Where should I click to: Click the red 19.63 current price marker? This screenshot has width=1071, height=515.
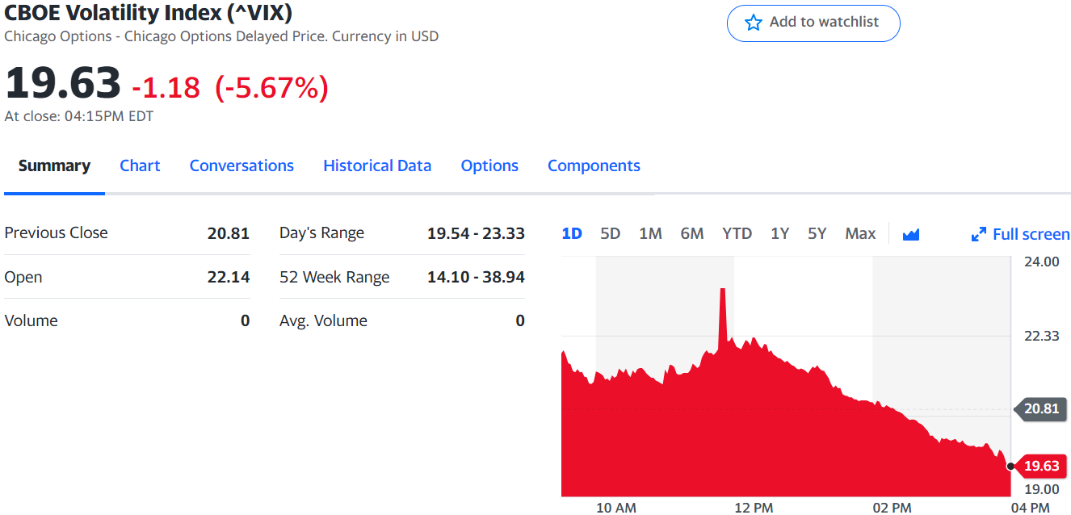click(1039, 466)
